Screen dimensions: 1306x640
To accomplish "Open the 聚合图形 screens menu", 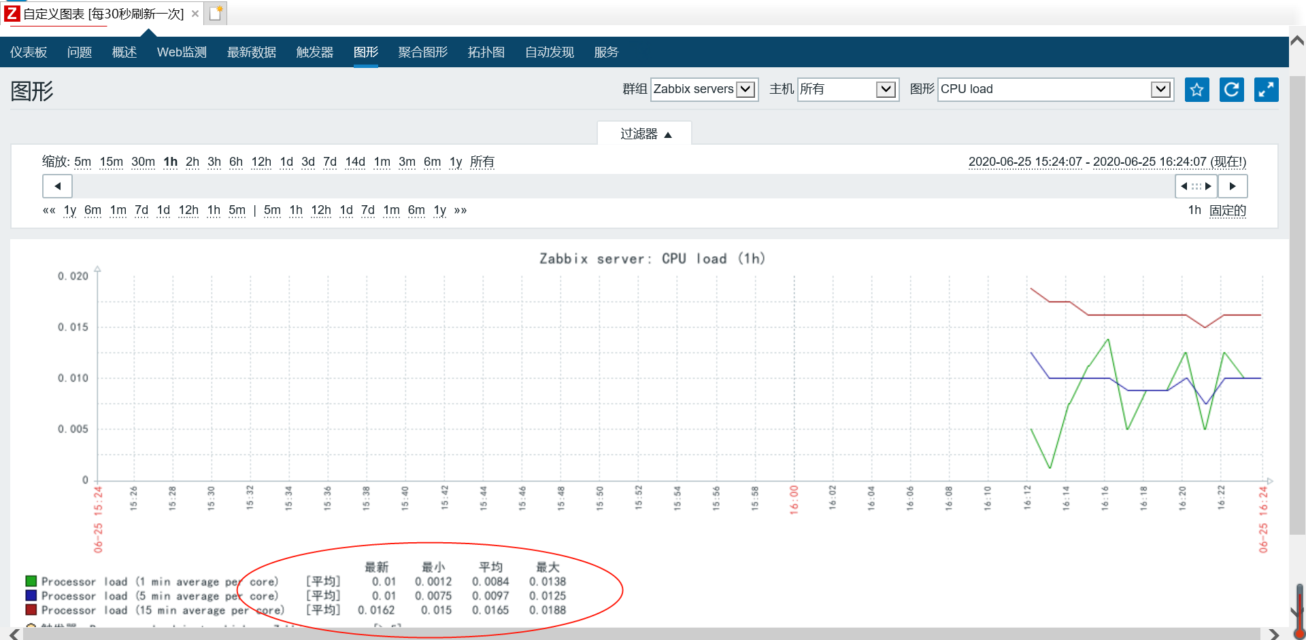I will pyautogui.click(x=423, y=52).
